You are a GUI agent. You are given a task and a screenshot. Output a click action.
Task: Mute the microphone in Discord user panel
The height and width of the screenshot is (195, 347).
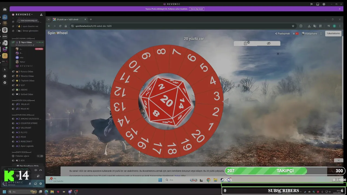point(30,183)
